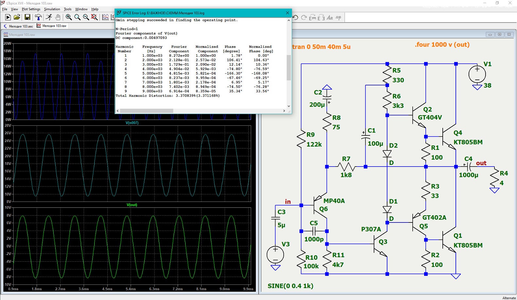Image resolution: width=517 pixels, height=300 pixels.
Task: Open the Control Panel hammer icon
Action: tap(38, 17)
